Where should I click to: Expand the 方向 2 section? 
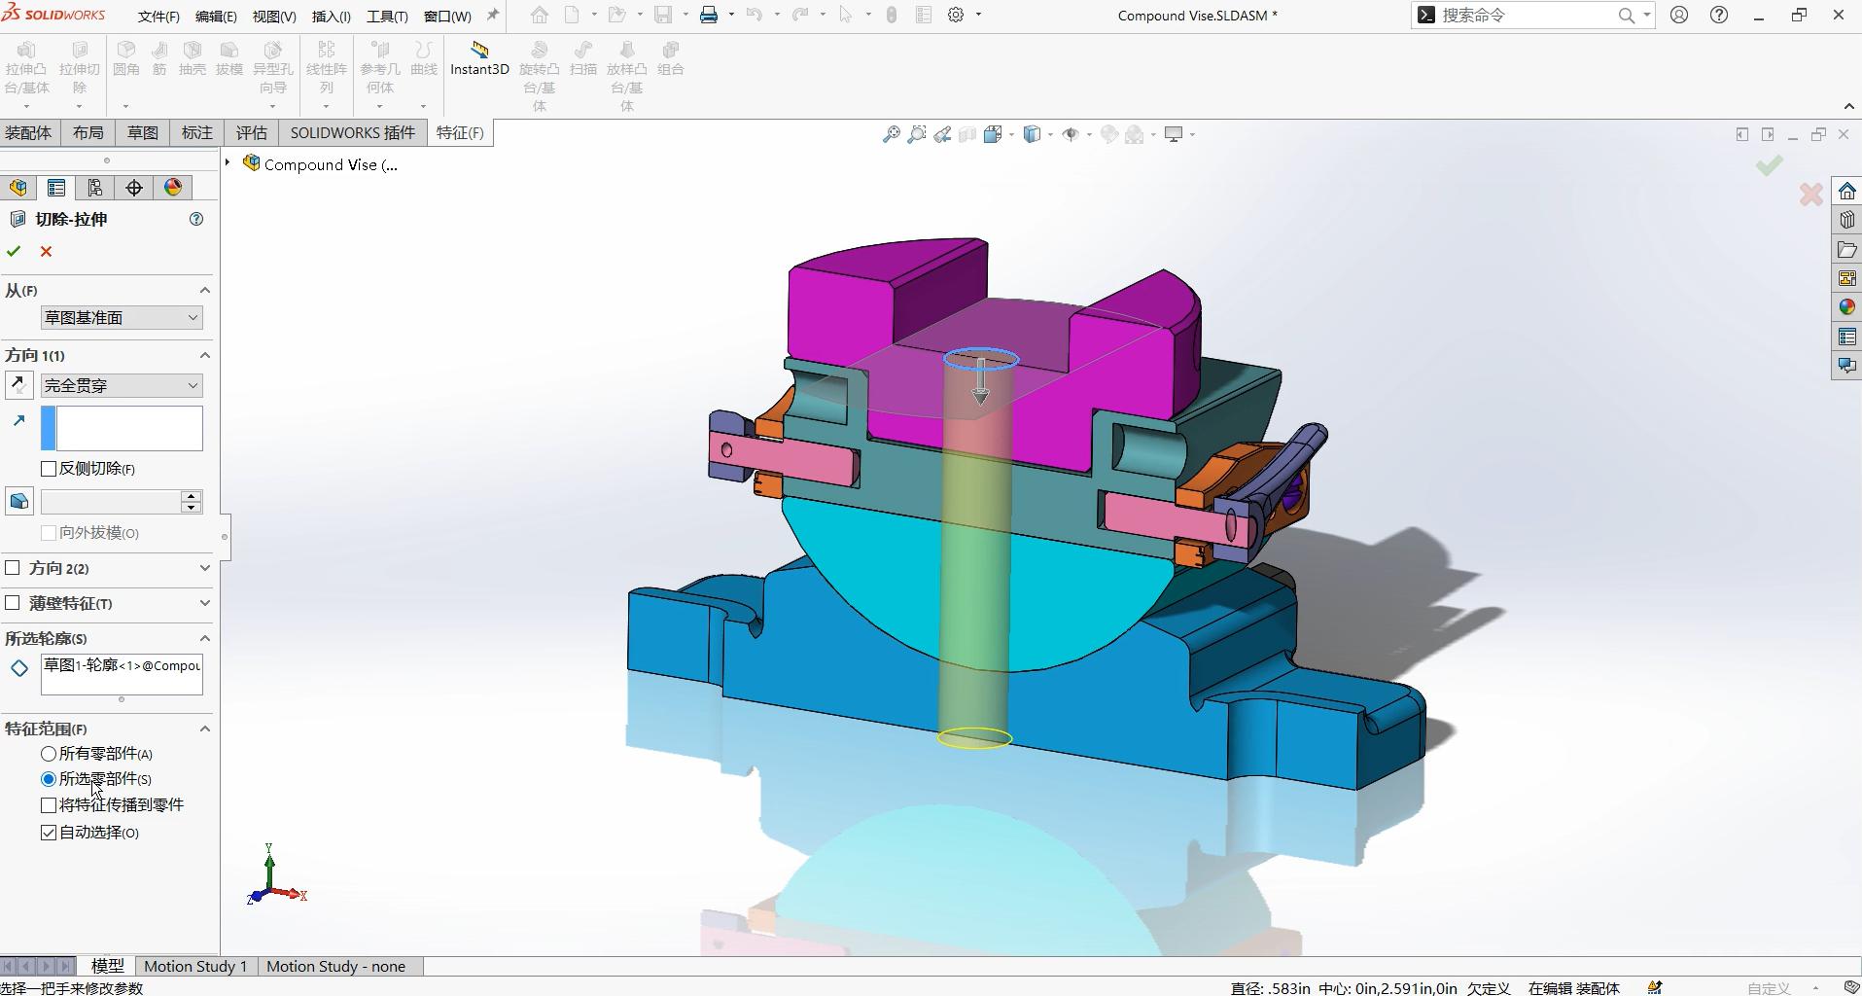(204, 568)
